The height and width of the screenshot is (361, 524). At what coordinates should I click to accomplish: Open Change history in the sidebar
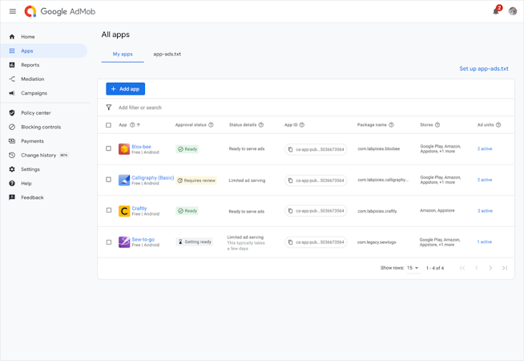[43, 156]
